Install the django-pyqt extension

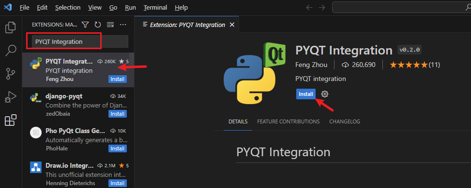coord(118,114)
